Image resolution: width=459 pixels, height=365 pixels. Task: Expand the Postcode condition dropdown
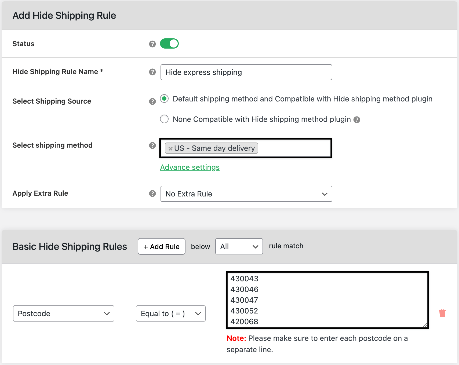(x=64, y=313)
